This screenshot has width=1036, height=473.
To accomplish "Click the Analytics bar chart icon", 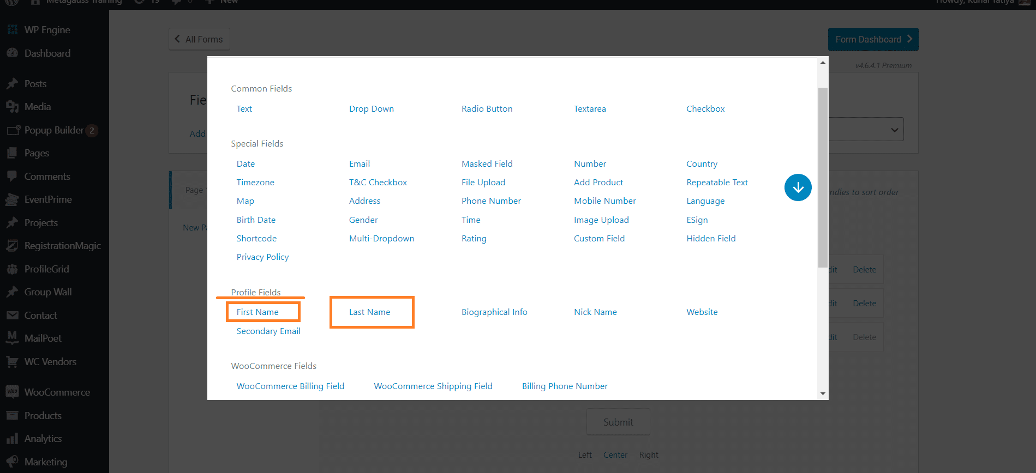I will coord(12,439).
